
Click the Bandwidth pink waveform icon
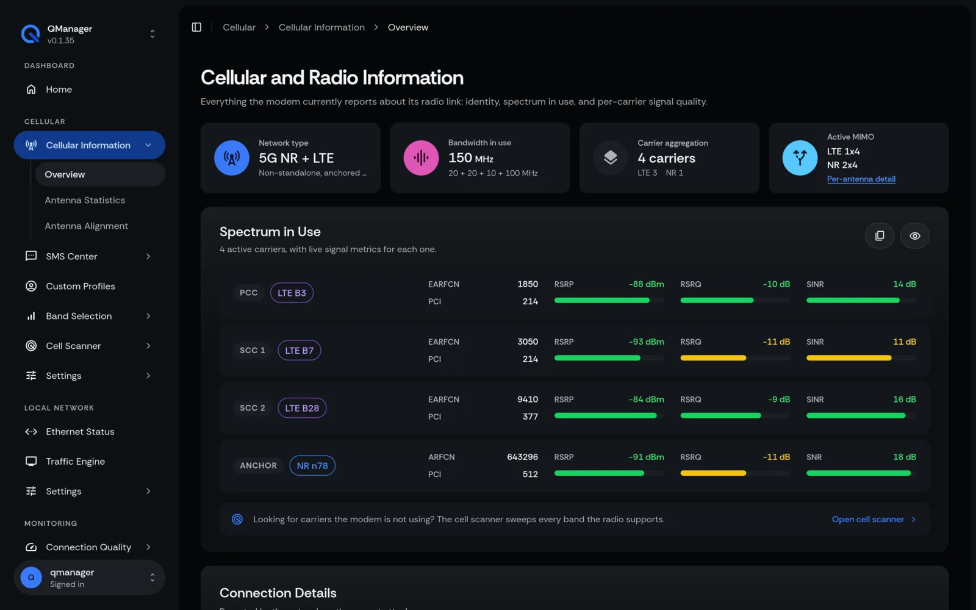point(421,158)
